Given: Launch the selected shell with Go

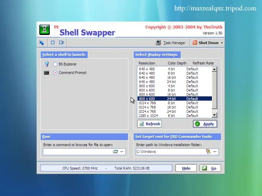Looking at the screenshot, I should (x=210, y=168).
